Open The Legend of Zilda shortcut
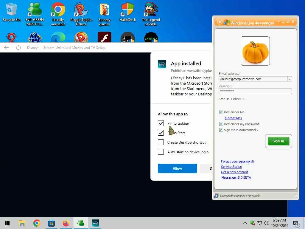This screenshot has width=305, height=229. [x=151, y=14]
